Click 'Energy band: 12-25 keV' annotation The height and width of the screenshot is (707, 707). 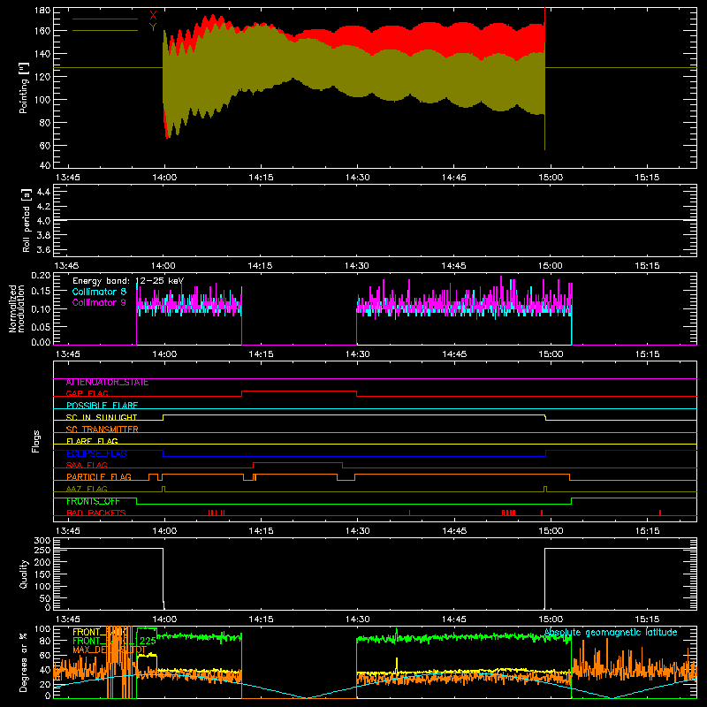(128, 281)
